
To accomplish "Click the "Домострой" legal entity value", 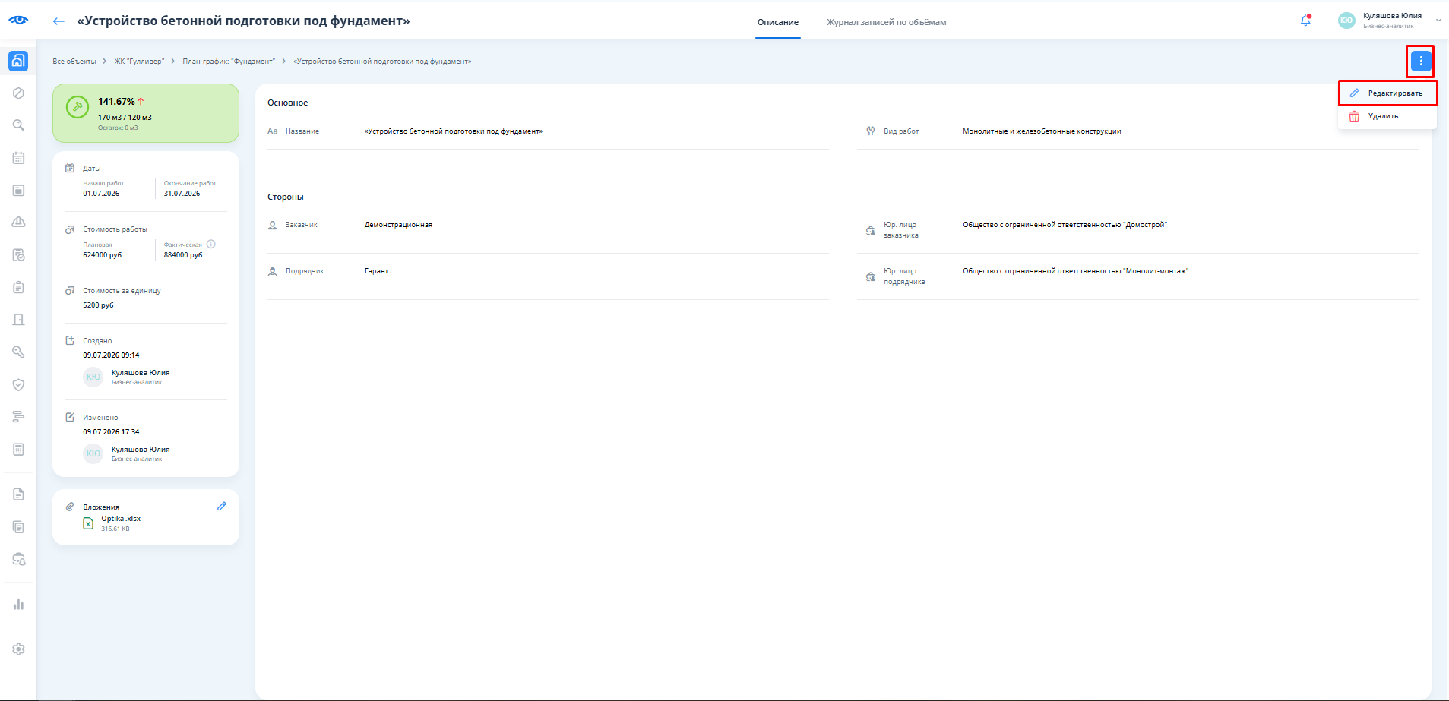I will [x=1065, y=225].
